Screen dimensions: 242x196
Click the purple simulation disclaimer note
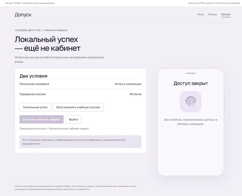coord(80,142)
